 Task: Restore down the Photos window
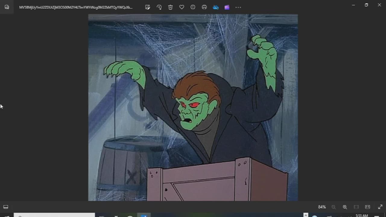pos(366,5)
